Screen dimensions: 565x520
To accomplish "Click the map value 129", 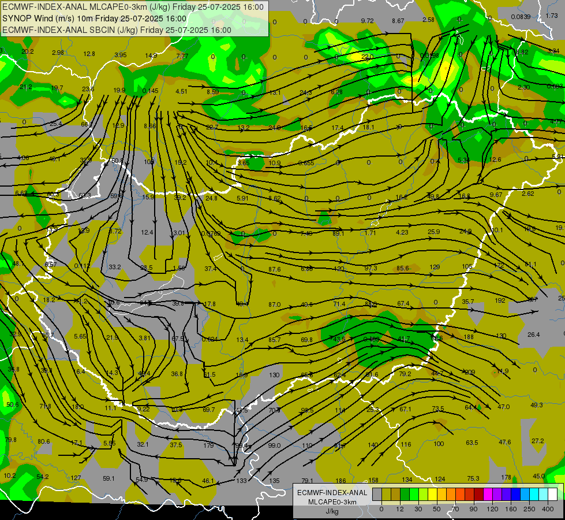I will click(435, 267).
